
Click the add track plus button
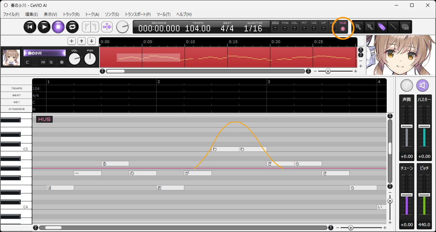[x=72, y=41]
